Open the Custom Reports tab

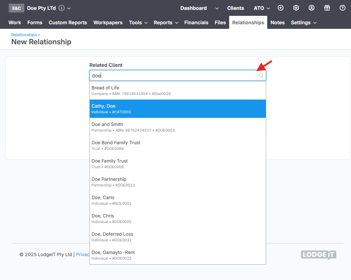click(x=68, y=23)
